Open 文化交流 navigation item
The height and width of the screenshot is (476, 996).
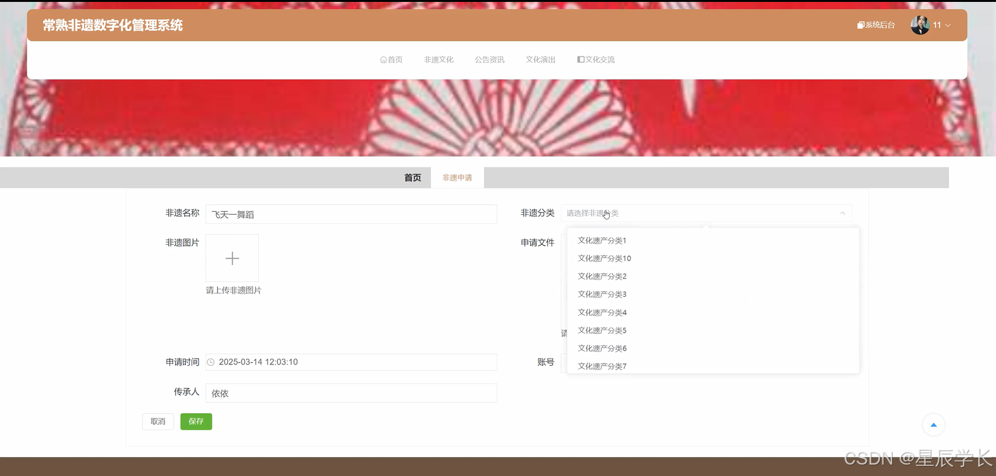(x=596, y=60)
